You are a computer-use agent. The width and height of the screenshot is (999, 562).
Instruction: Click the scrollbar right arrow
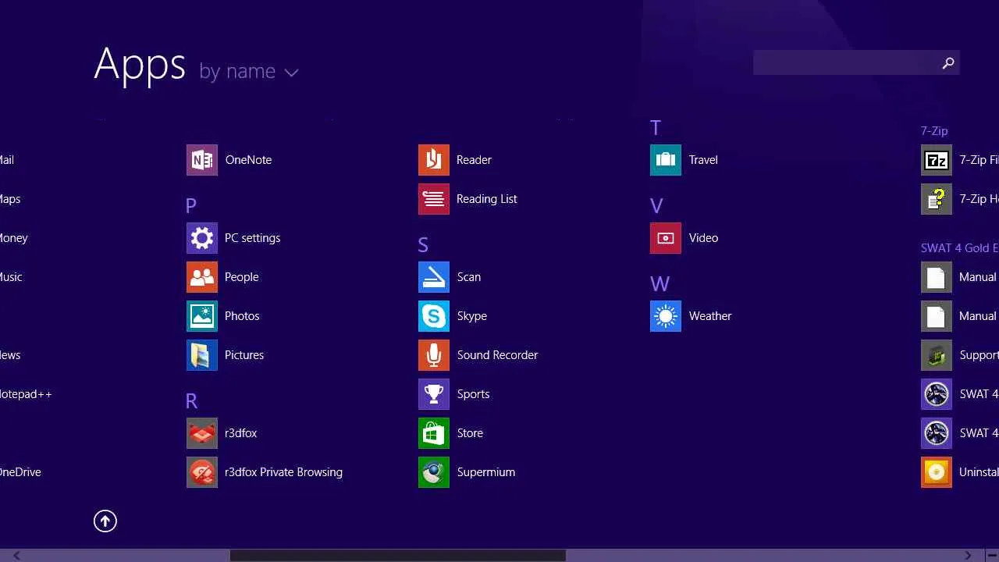click(969, 556)
